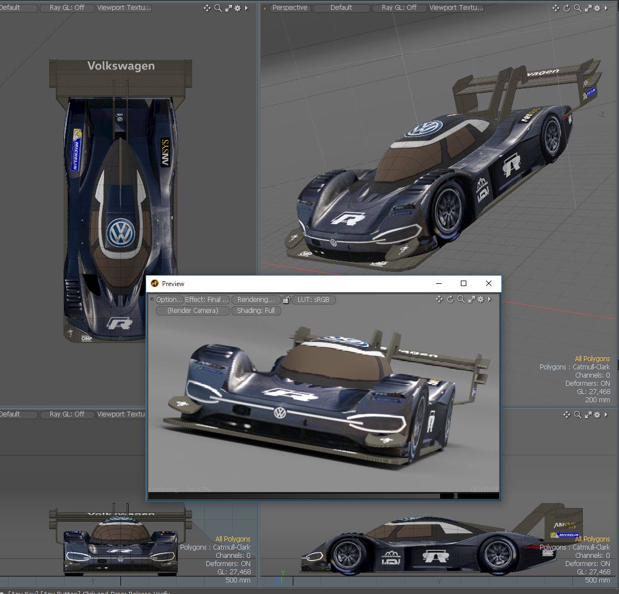
Task: Open the gear settings of the bottom-right viewport
Action: (x=597, y=415)
